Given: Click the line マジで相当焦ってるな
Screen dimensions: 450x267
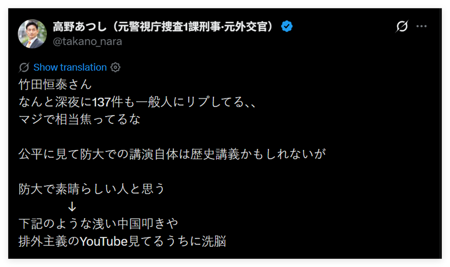Looking at the screenshot, I should 80,119.
